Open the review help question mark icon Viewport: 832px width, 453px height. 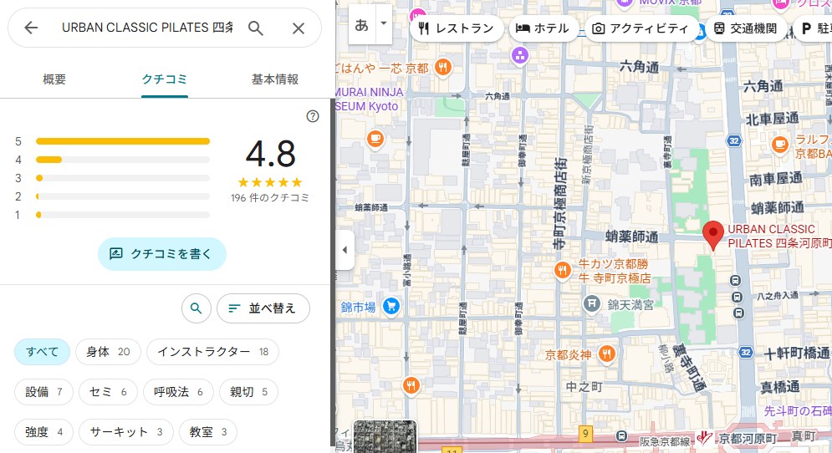tap(313, 116)
